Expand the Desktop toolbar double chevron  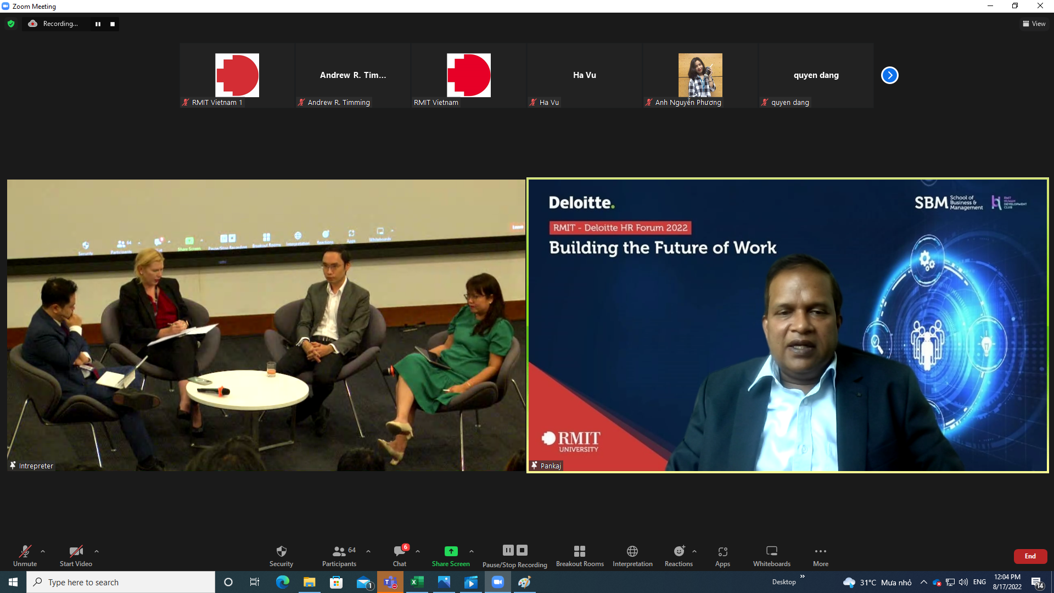point(802,576)
